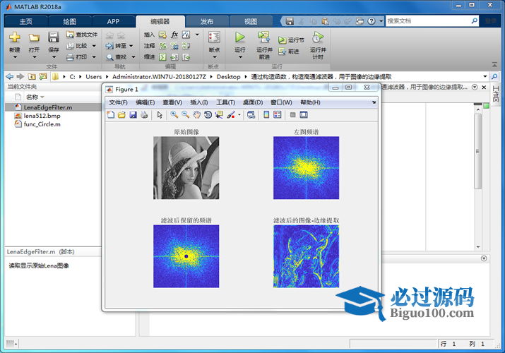
Task: Click the Find Files (查找文件) icon
Action: click(x=70, y=34)
